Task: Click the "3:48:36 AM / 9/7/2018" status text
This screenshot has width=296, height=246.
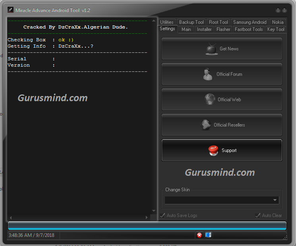Action: [31, 235]
